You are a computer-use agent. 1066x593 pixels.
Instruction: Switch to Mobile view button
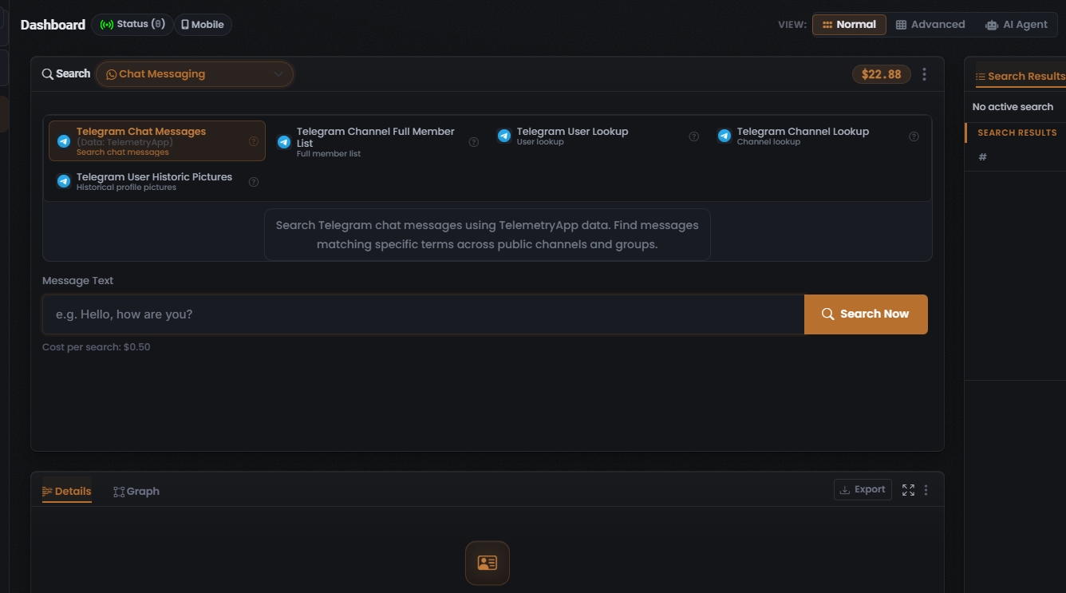(x=203, y=25)
